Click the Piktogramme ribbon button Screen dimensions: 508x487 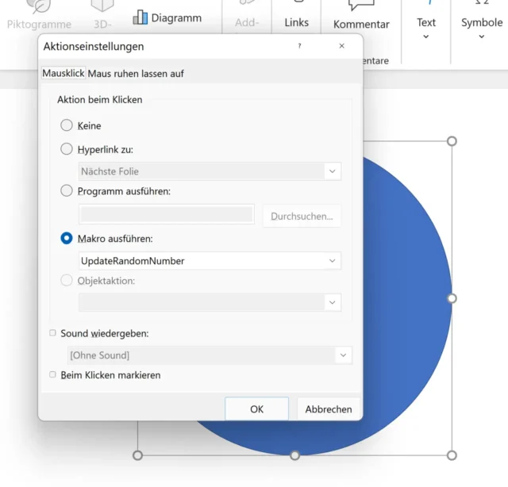[x=39, y=17]
